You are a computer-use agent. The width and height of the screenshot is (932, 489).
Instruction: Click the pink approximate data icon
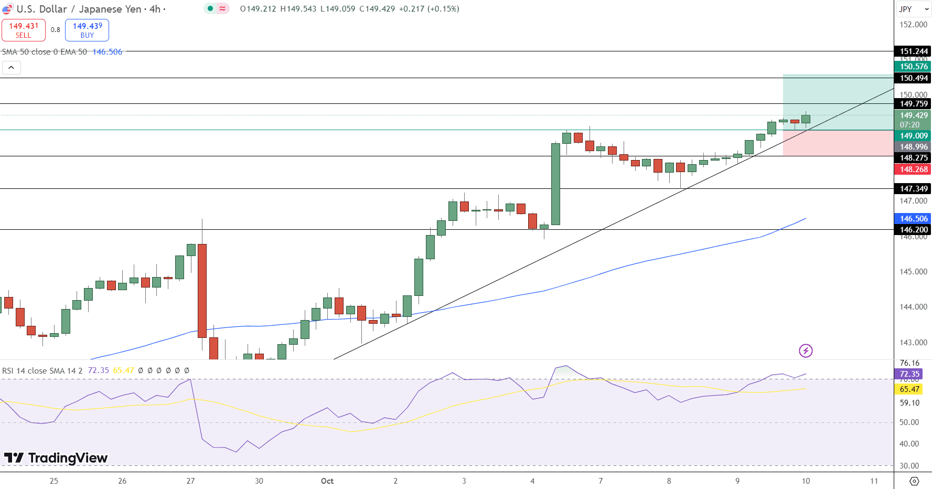coord(223,8)
